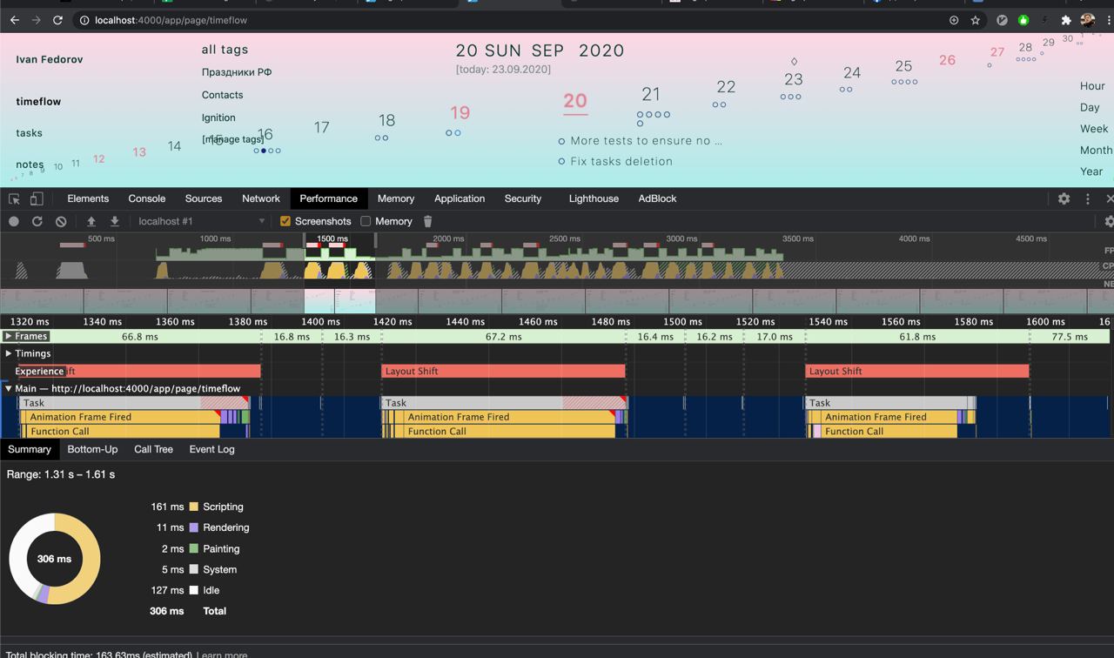Select day 24 on the timeline

[x=852, y=73]
